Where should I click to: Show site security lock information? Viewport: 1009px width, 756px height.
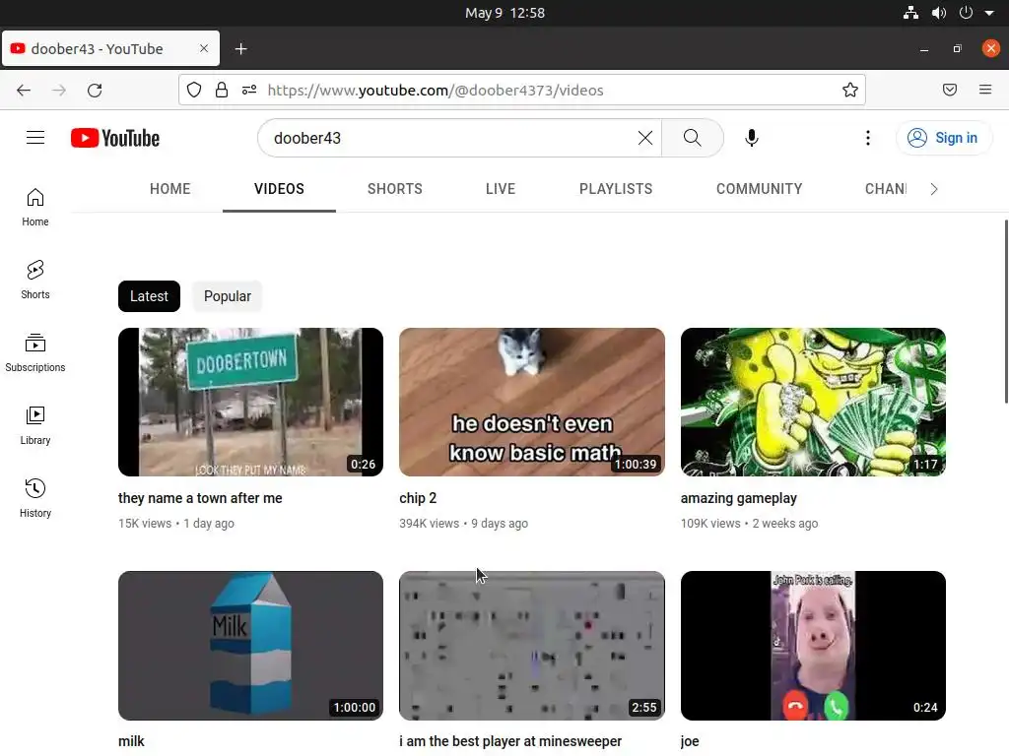(222, 90)
